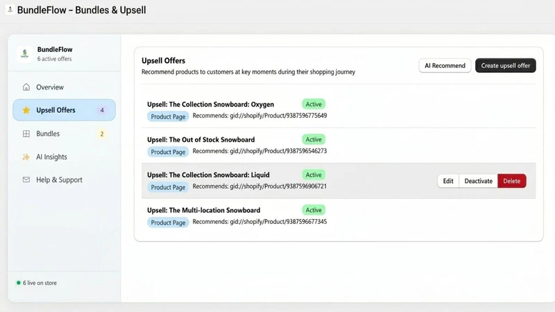Delete the Liquid snowboard upsell
The width and height of the screenshot is (555, 312).
tap(512, 181)
